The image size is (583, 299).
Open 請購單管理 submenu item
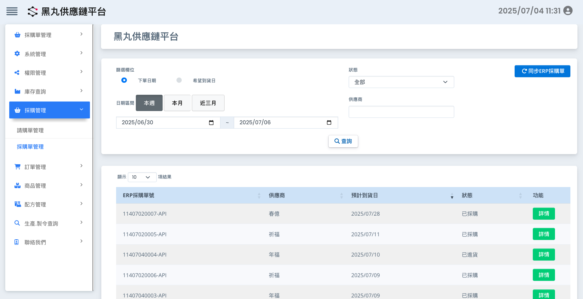coord(30,130)
